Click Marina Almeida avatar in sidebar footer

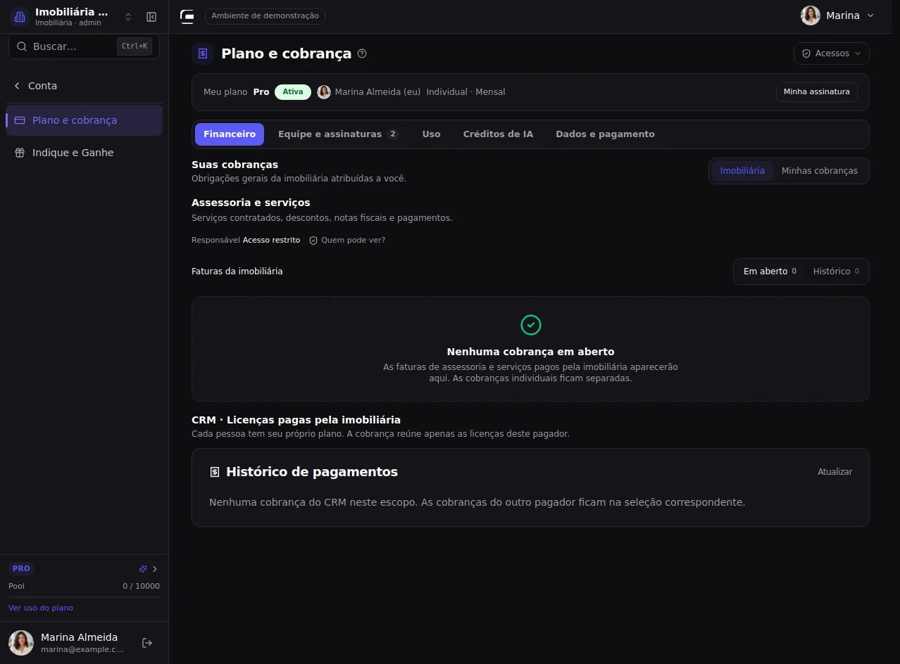click(x=21, y=643)
